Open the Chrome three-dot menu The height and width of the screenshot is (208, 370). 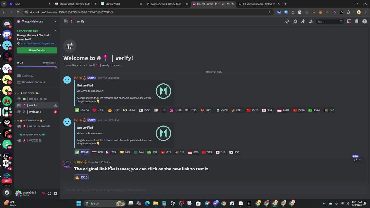[x=366, y=12]
